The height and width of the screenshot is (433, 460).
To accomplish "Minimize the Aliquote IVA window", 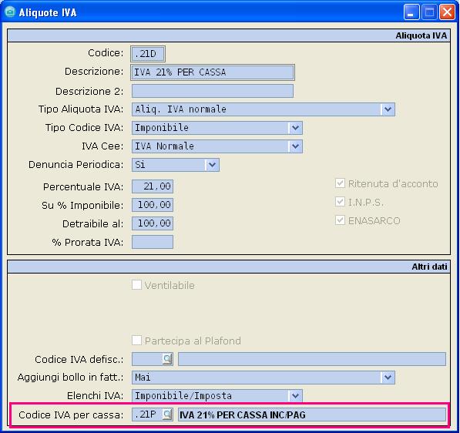I will tap(411, 12).
